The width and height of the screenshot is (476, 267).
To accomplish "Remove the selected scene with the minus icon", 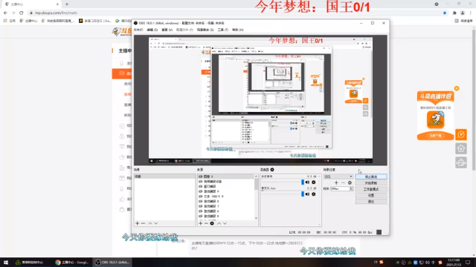I will tap(143, 223).
